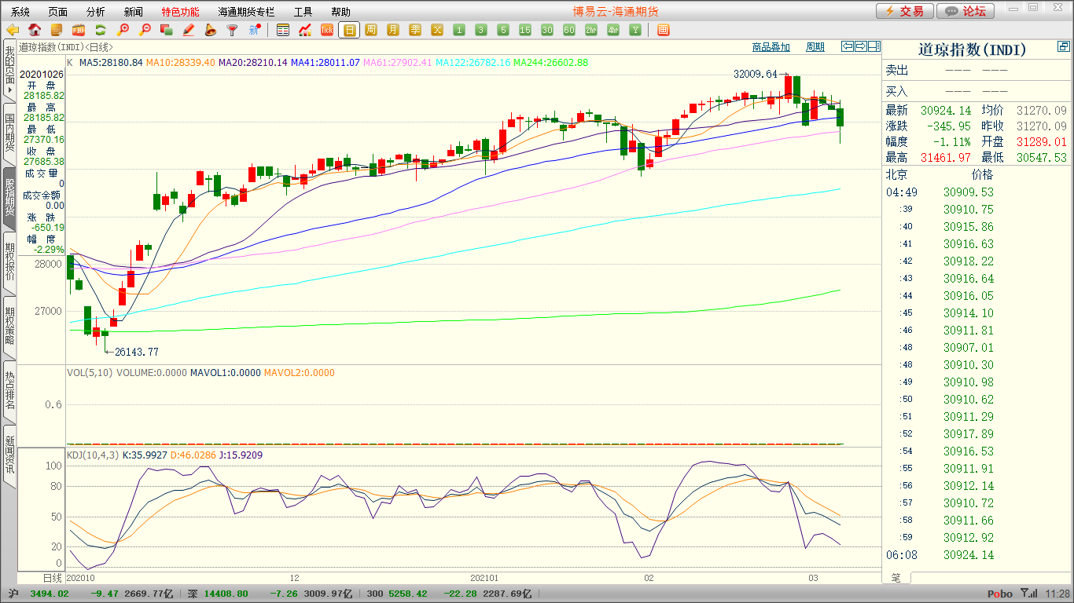Open the 分析 menu
The image size is (1074, 603).
click(96, 12)
